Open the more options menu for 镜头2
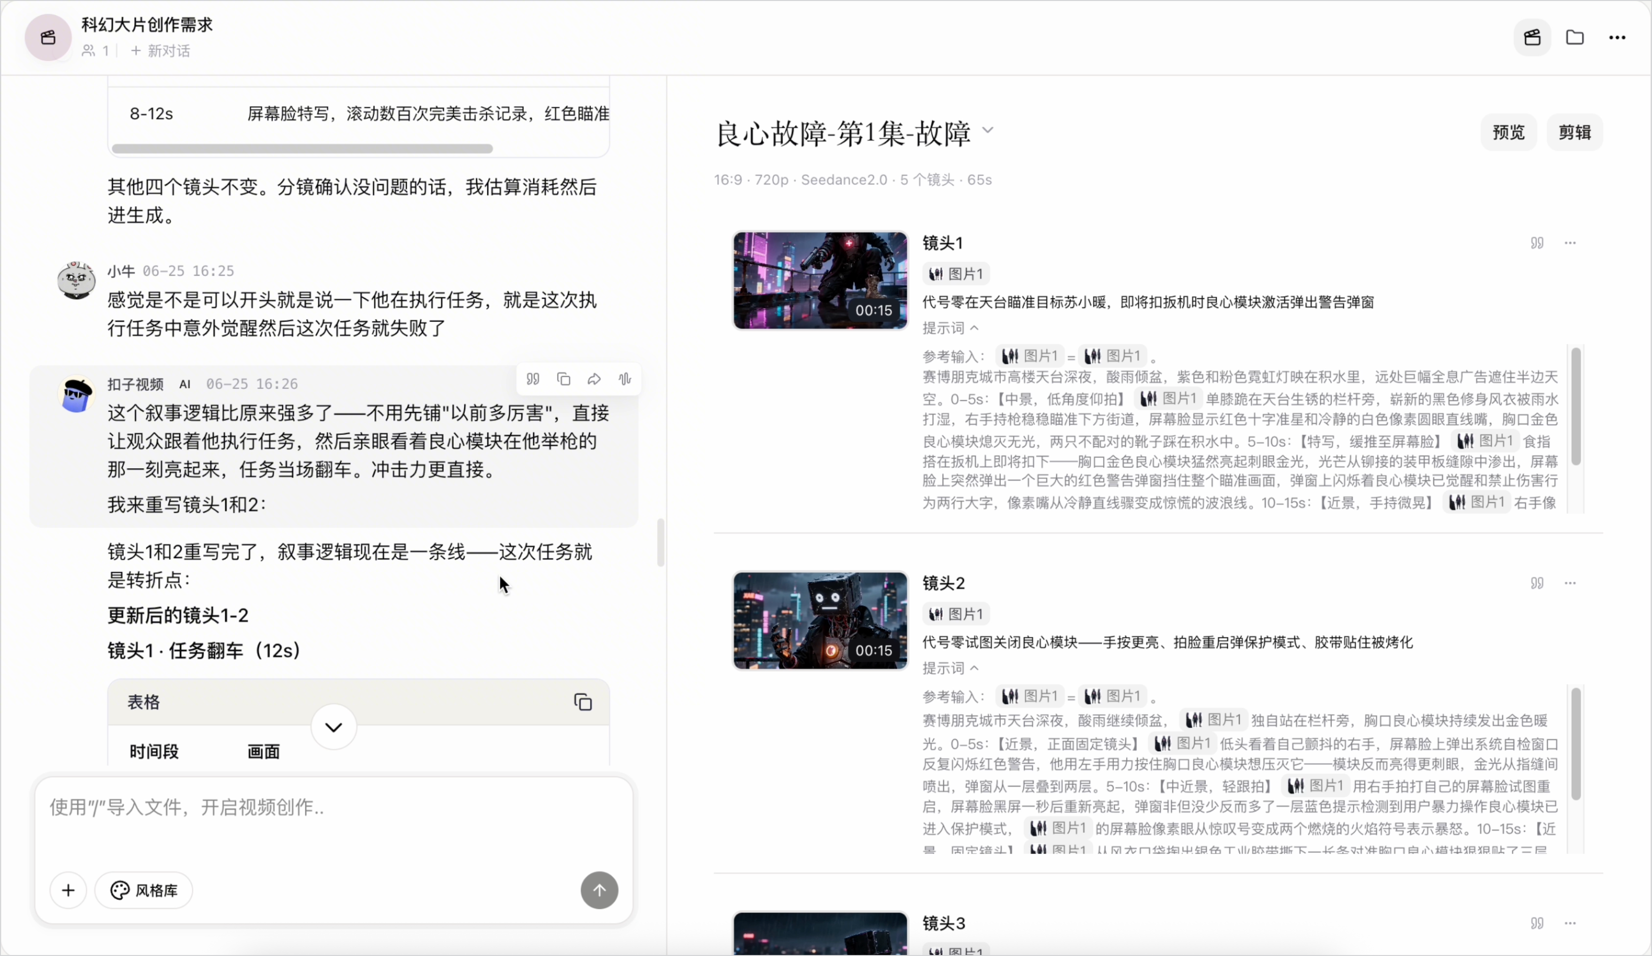 click(1570, 583)
